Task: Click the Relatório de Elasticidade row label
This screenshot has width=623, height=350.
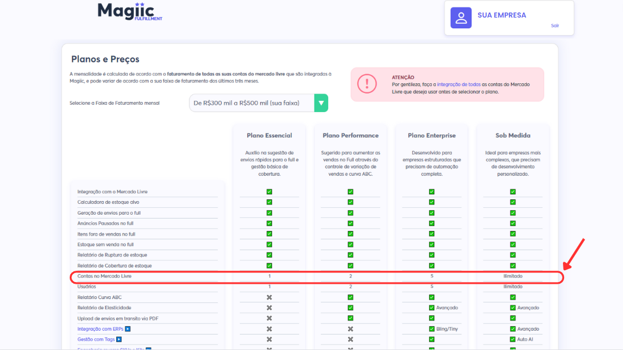Action: tap(104, 308)
